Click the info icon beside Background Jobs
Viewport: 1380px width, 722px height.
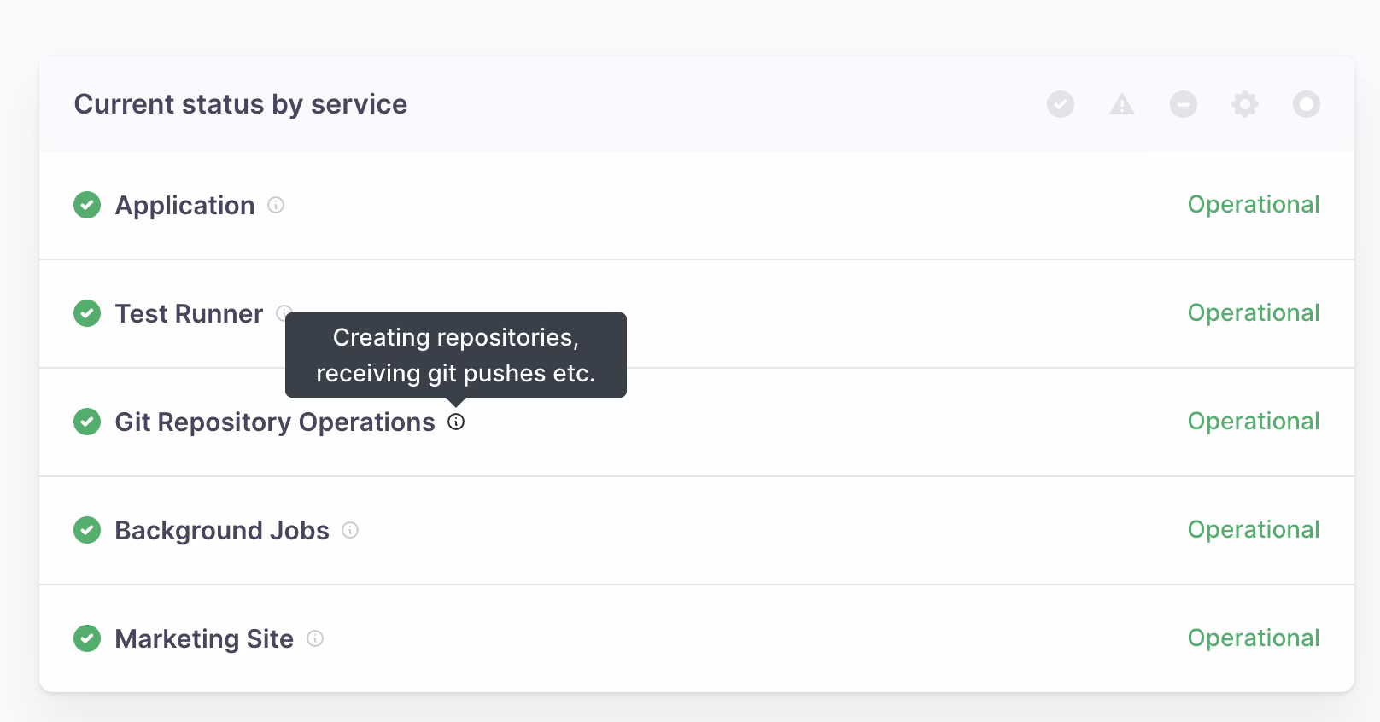tap(350, 530)
